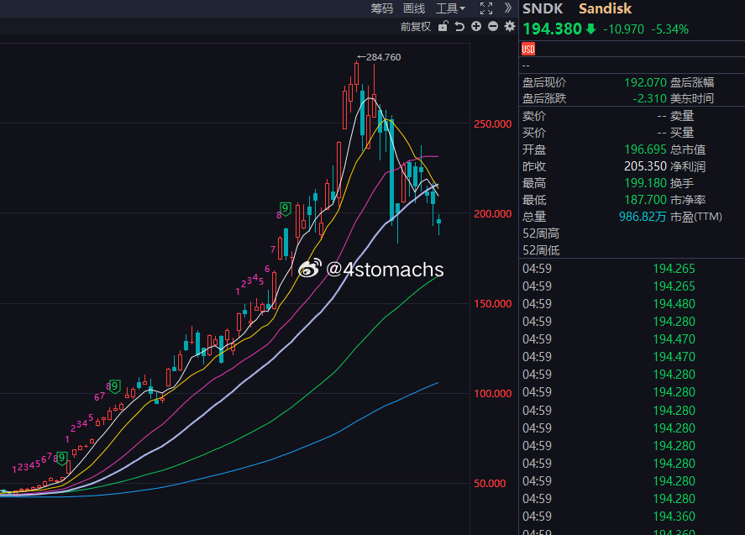This screenshot has height=535, width=745.
Task: Click the USD currency badge
Action: pos(528,49)
